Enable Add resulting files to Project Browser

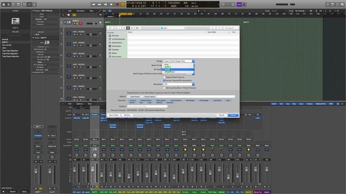click(x=164, y=88)
